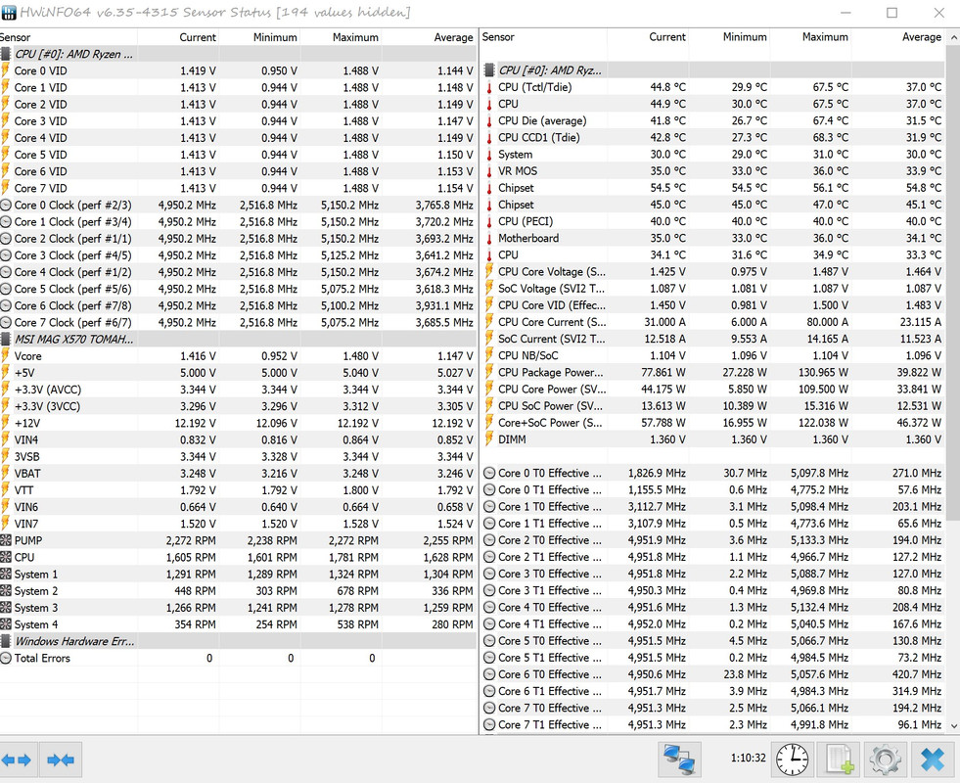Image resolution: width=960 pixels, height=783 pixels.
Task: Open sensor settings gear icon
Action: point(886,760)
